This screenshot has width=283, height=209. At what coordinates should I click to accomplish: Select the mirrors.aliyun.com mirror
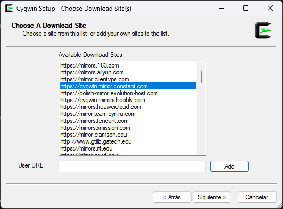click(128, 72)
